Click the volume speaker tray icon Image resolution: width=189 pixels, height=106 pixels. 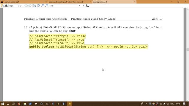click(168, 104)
